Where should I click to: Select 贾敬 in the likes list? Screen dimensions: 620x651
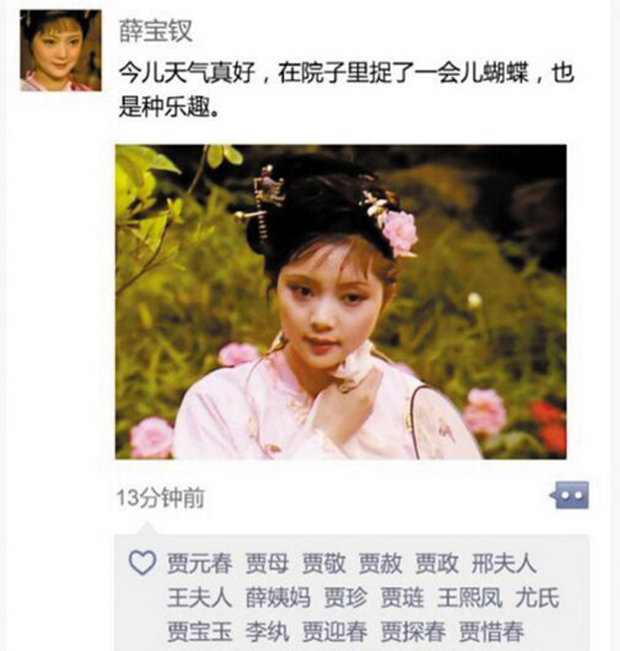(324, 564)
